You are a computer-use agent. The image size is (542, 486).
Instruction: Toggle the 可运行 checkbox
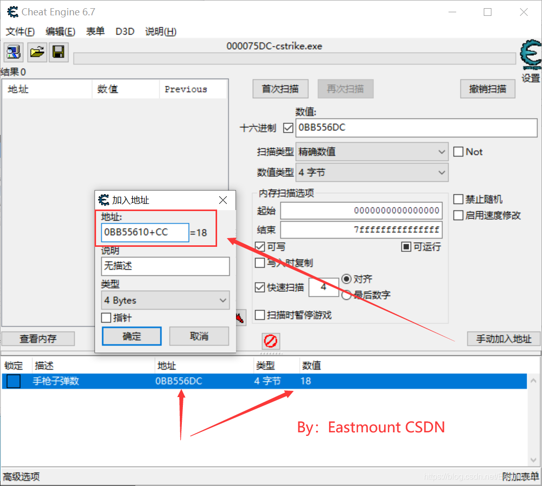[x=406, y=247]
